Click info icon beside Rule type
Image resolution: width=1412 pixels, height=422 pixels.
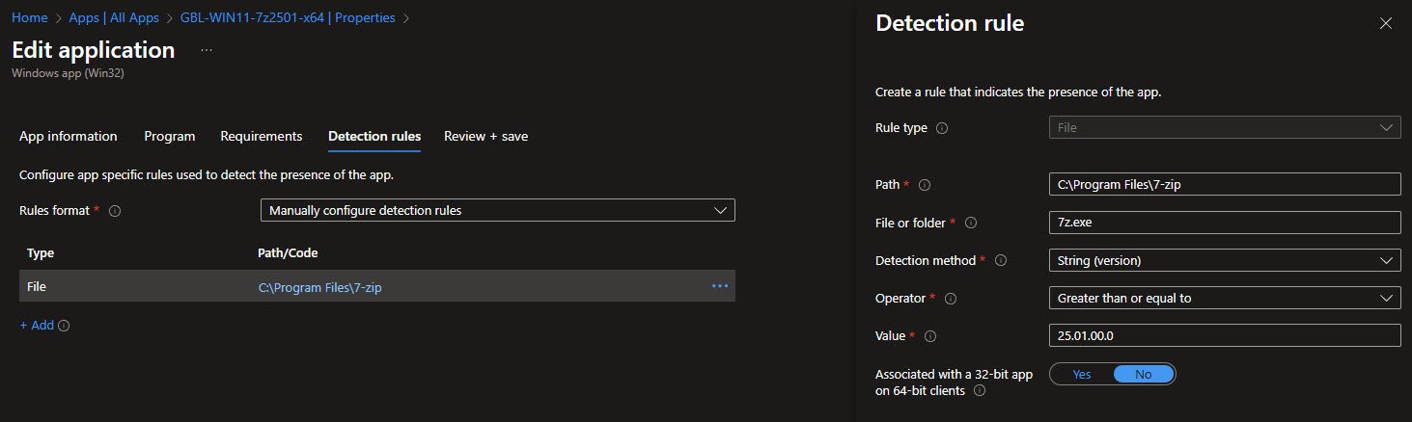click(943, 128)
